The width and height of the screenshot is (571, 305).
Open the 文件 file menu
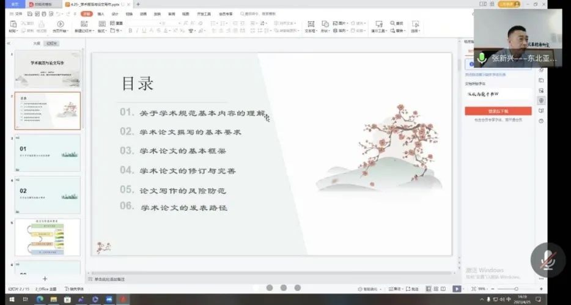pos(18,13)
